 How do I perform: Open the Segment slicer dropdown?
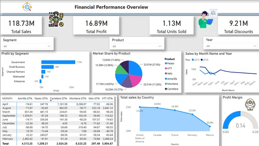(x=27, y=46)
